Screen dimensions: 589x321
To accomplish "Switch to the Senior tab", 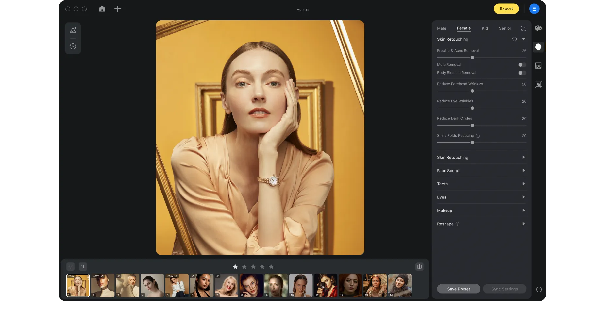I will (x=505, y=28).
